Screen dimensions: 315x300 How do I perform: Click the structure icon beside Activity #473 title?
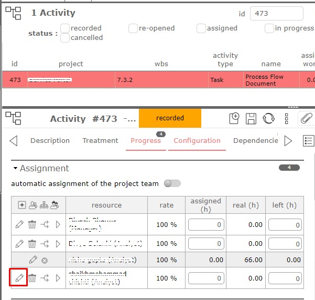tap(13, 118)
